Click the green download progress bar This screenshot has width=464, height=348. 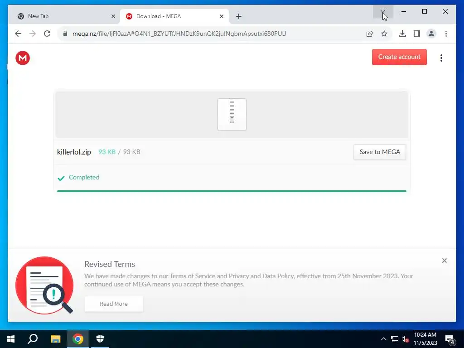[x=232, y=191]
